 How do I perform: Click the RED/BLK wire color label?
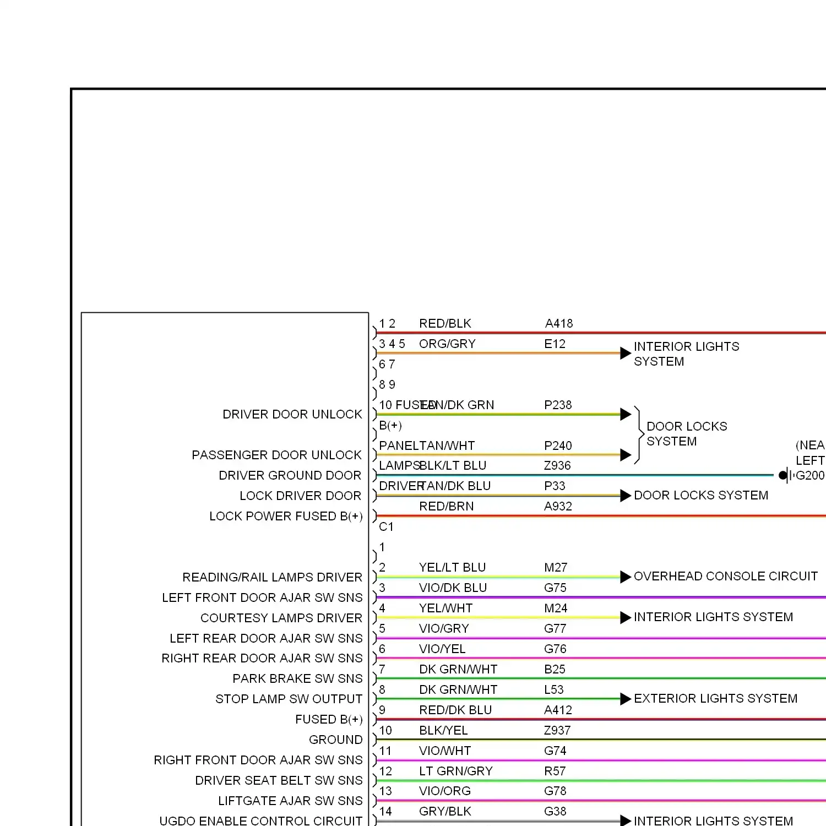445,324
